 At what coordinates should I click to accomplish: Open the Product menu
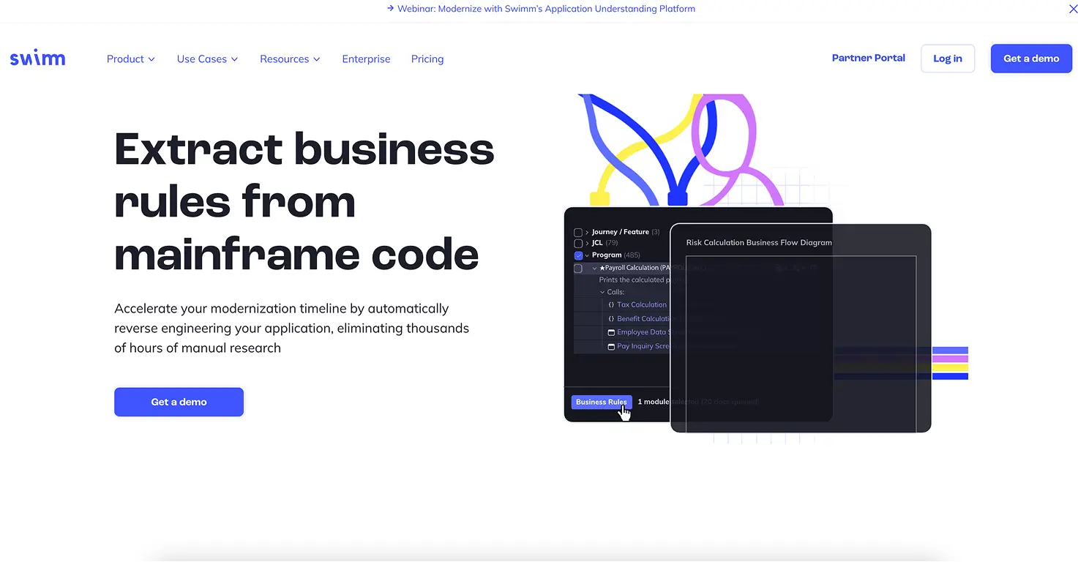131,59
